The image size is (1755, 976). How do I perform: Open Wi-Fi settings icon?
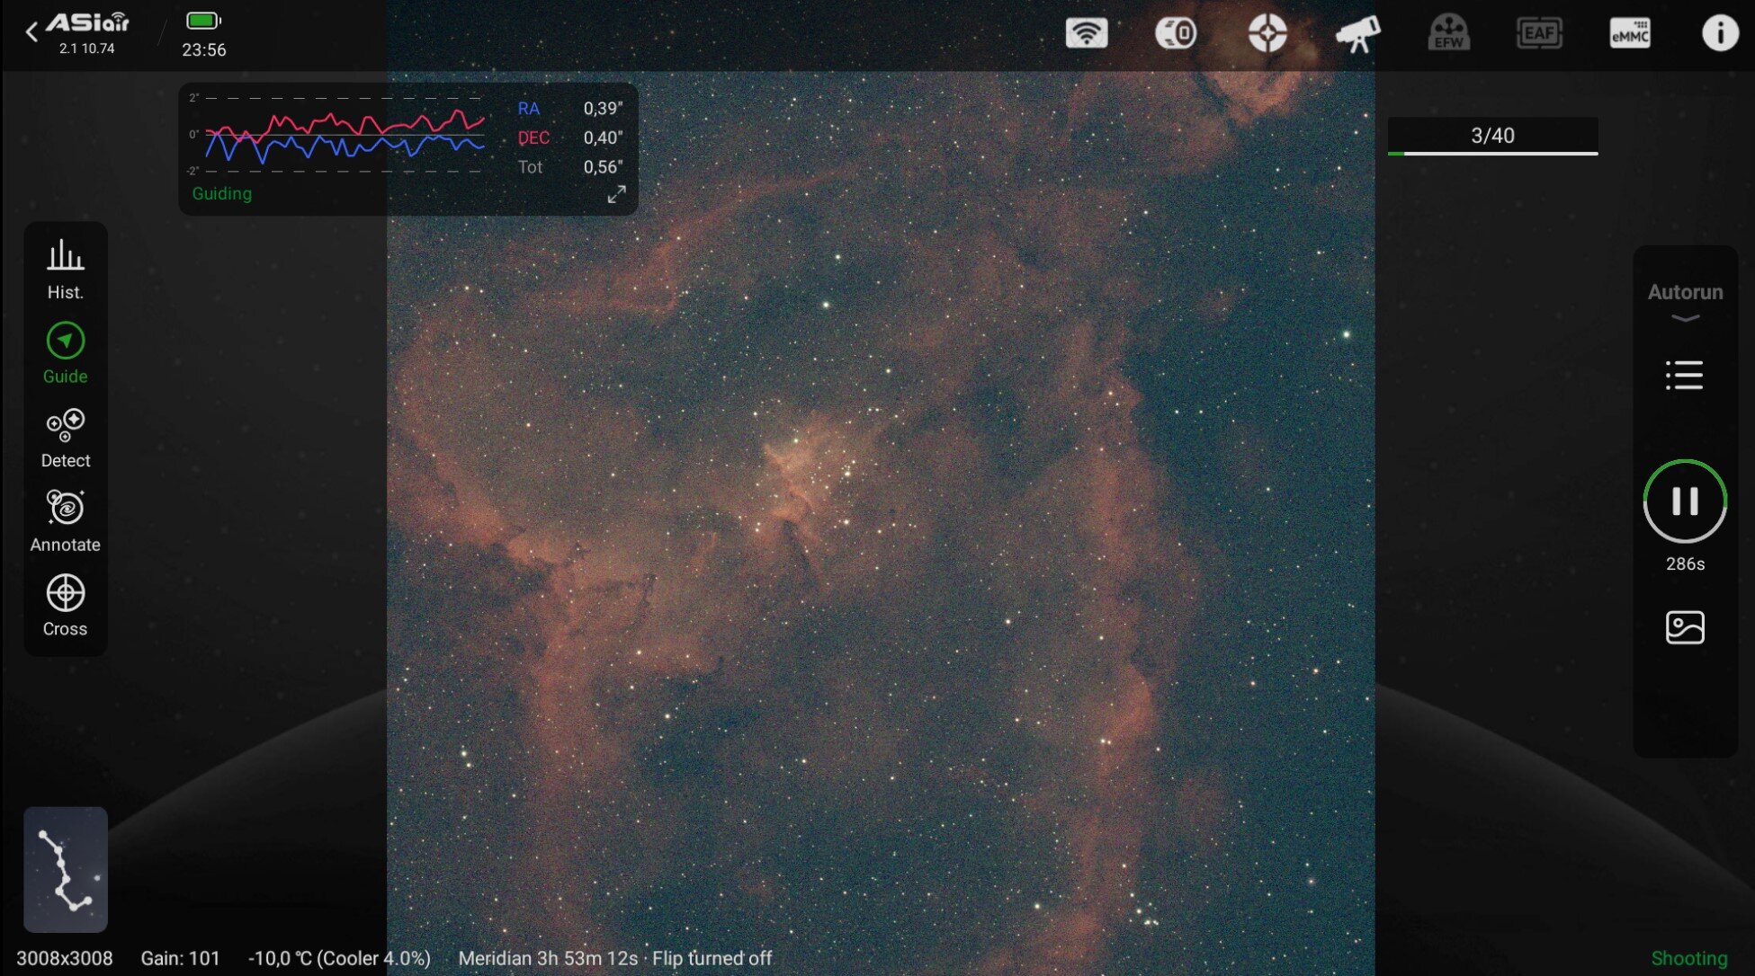pos(1086,33)
